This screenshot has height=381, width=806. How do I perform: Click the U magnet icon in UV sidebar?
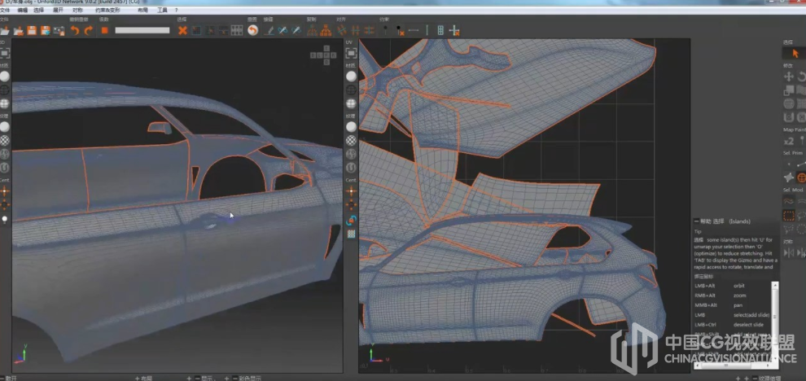coord(351,167)
